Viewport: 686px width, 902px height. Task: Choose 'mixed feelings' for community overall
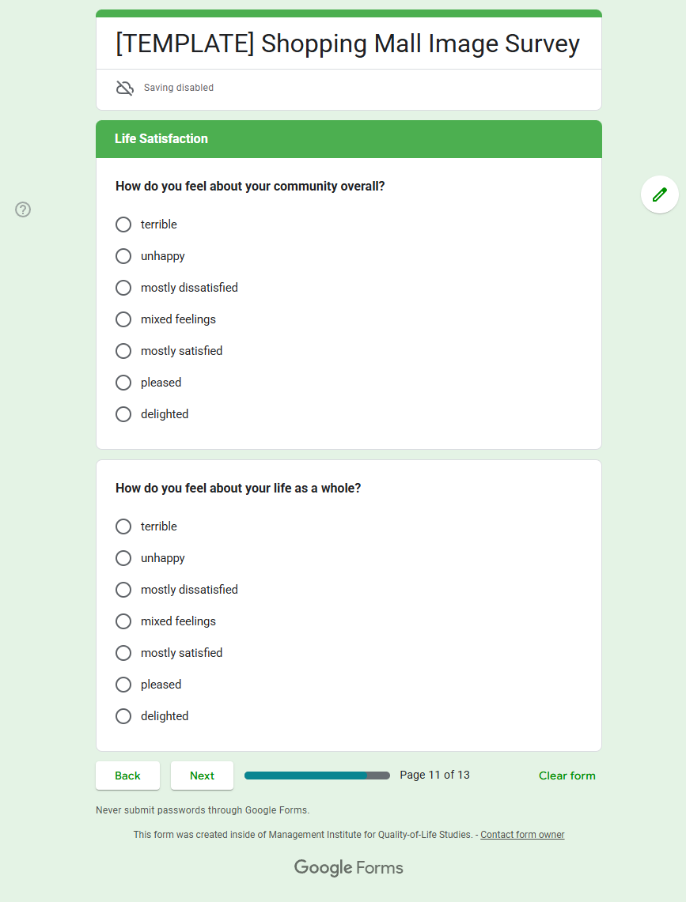pos(123,319)
